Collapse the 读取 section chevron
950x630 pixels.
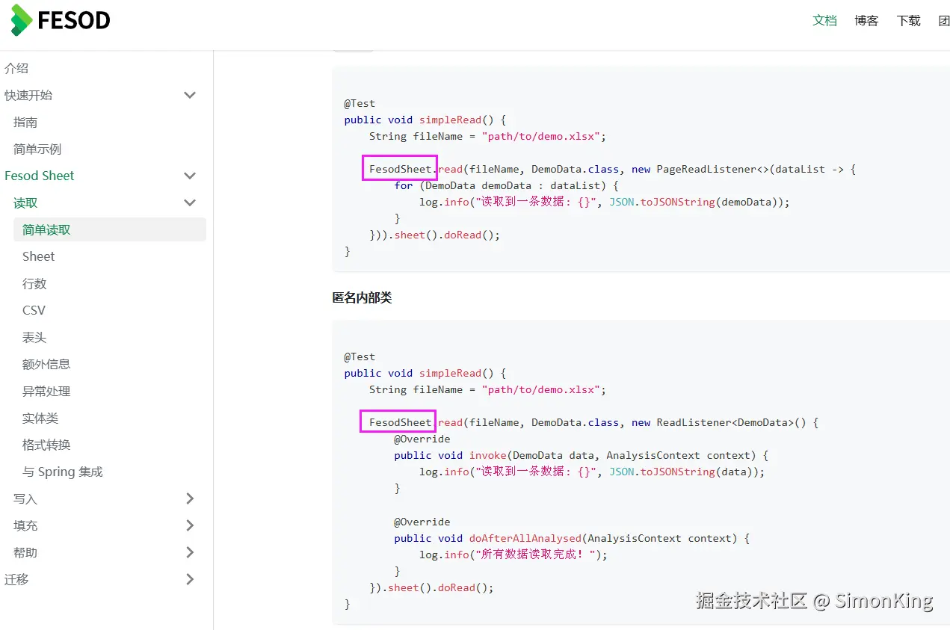pyautogui.click(x=190, y=203)
